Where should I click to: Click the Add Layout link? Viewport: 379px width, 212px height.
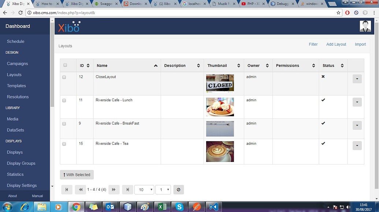(x=336, y=44)
